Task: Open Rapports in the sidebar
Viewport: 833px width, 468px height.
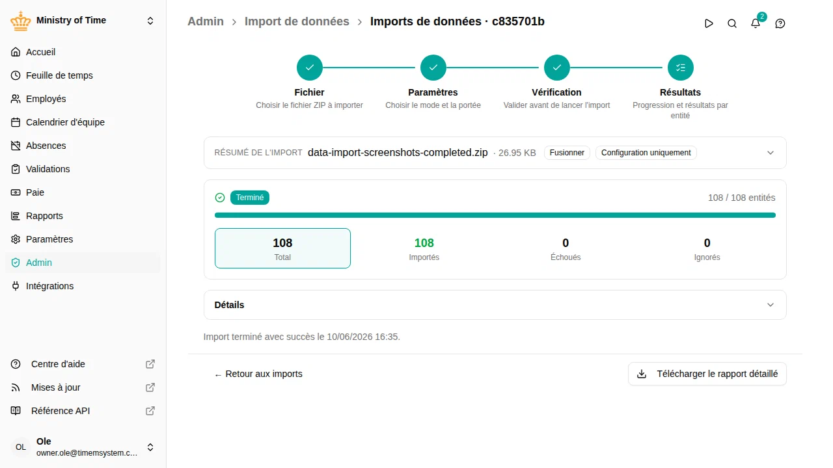Action: [83, 216]
